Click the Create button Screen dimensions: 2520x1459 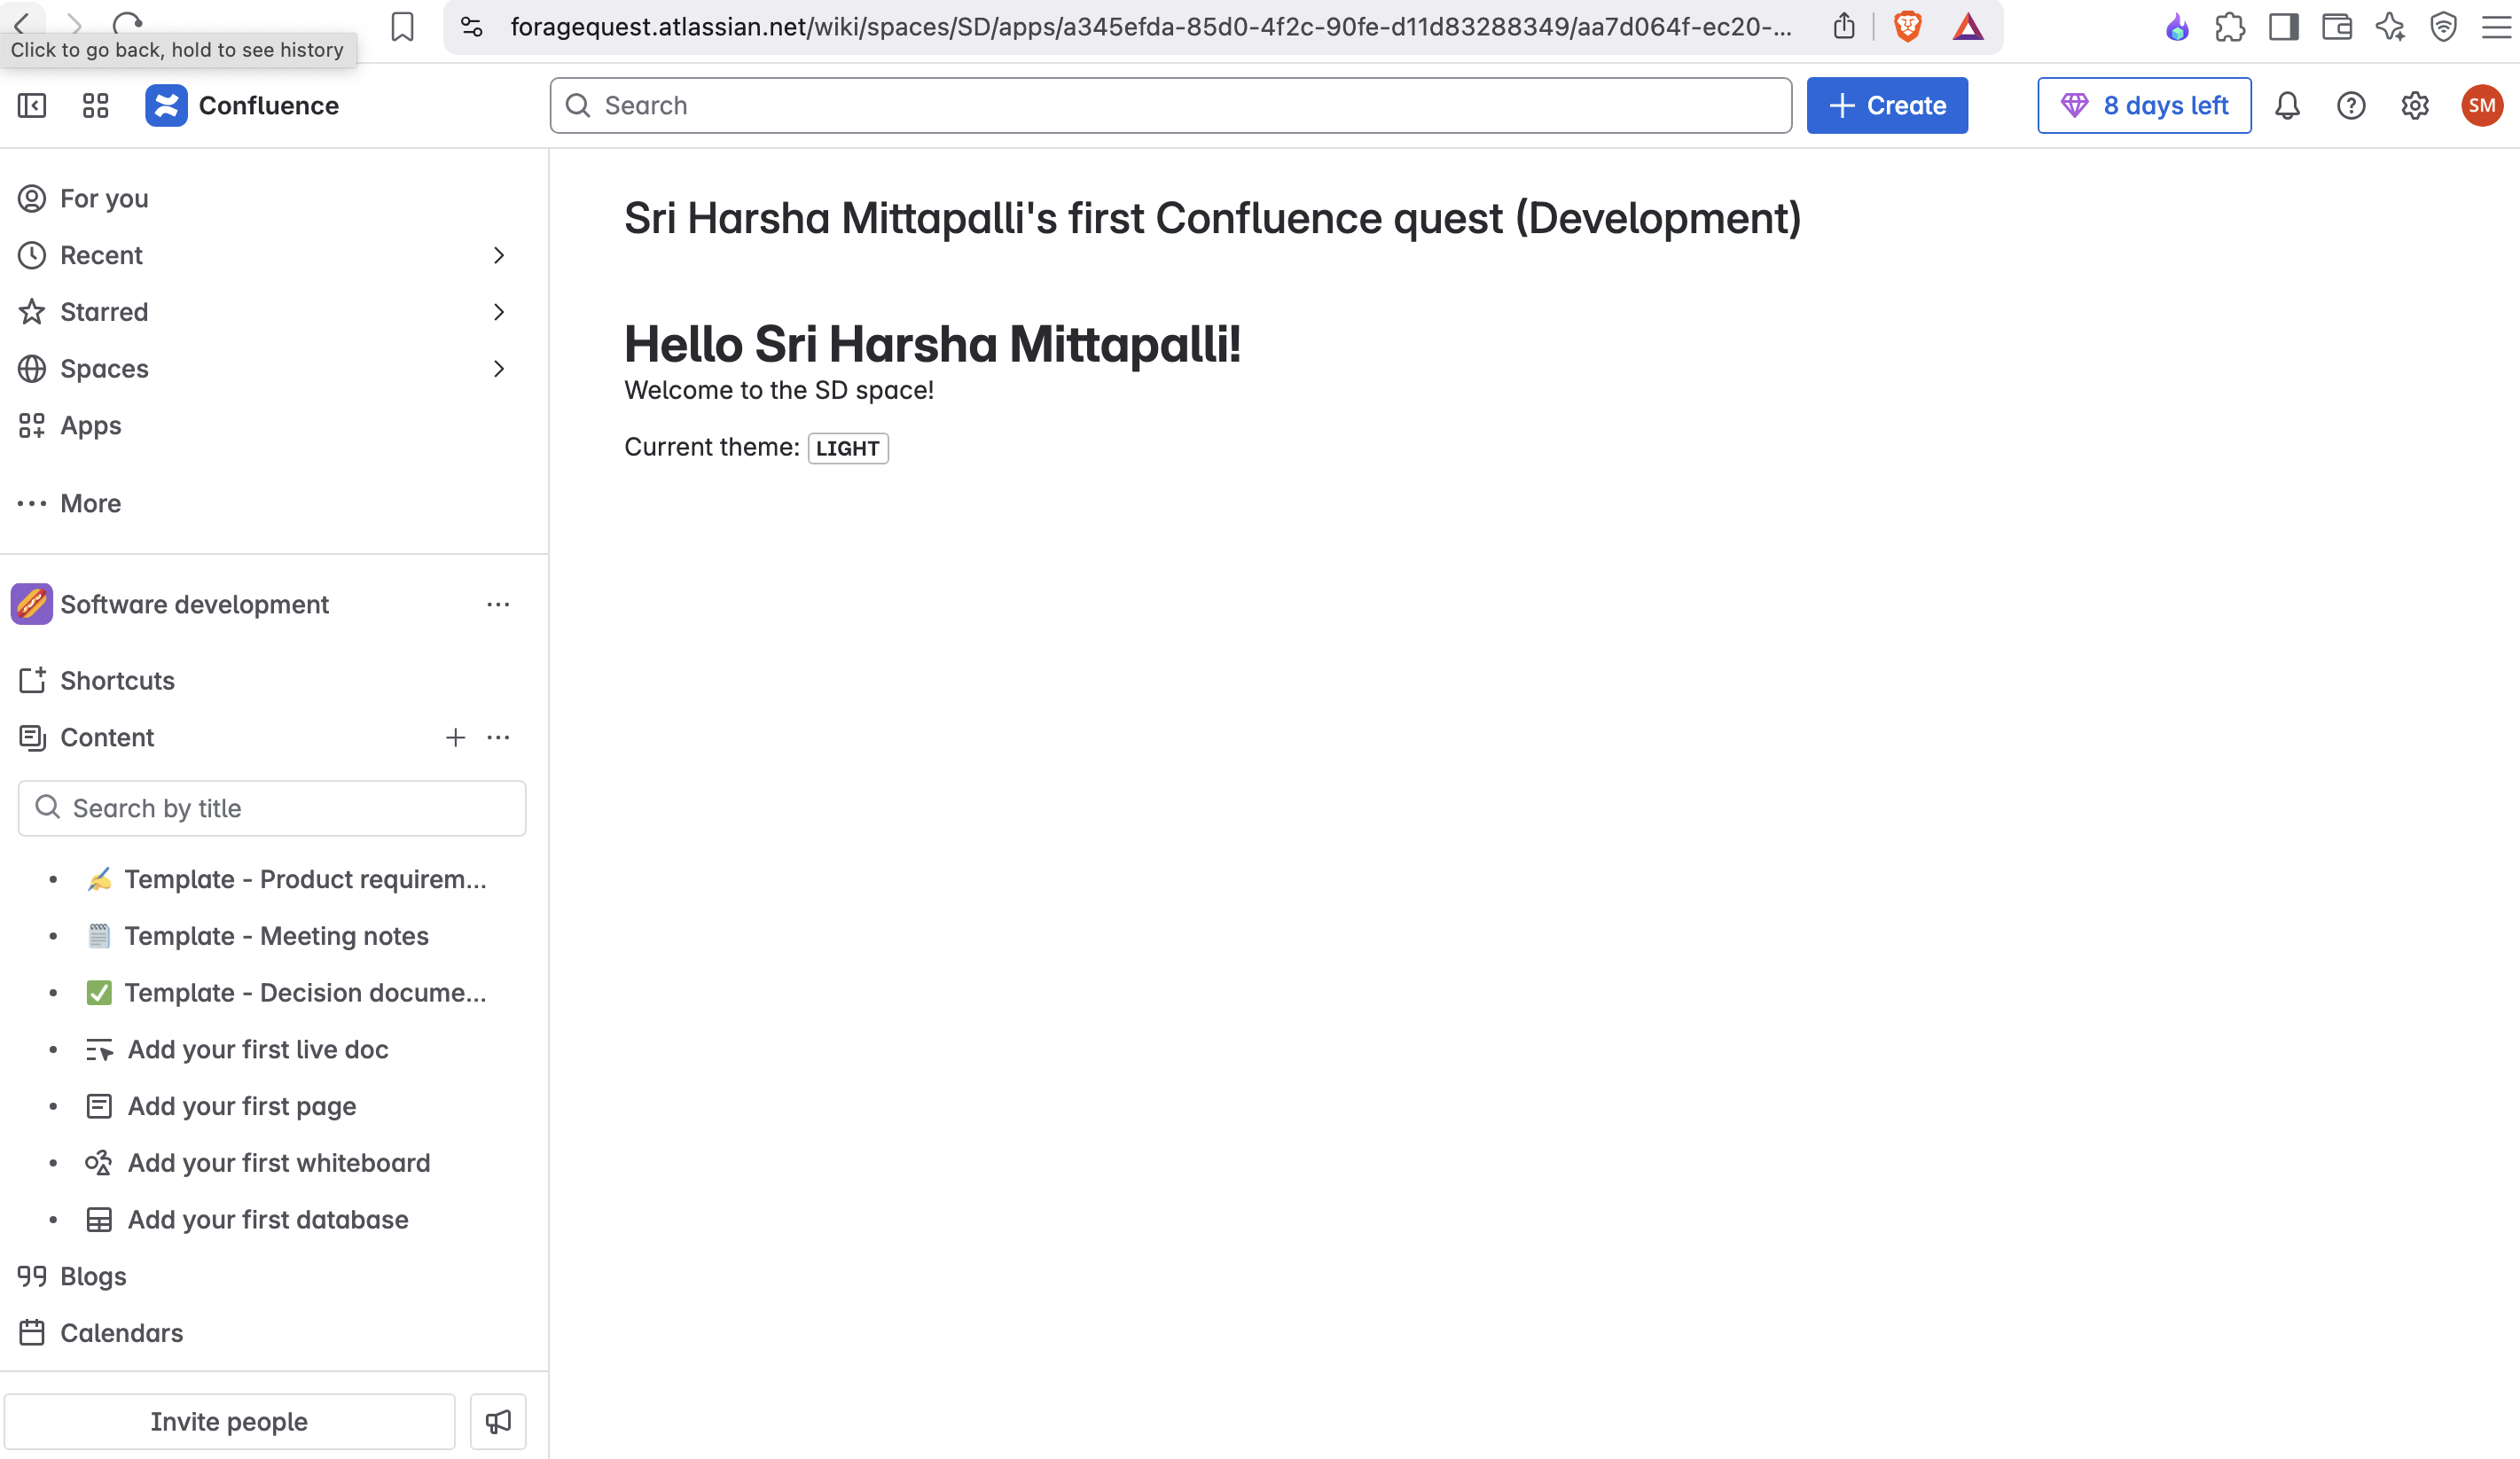click(1887, 106)
